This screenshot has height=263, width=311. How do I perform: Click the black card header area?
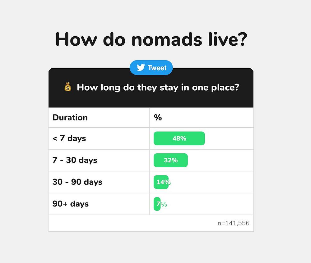(151, 88)
